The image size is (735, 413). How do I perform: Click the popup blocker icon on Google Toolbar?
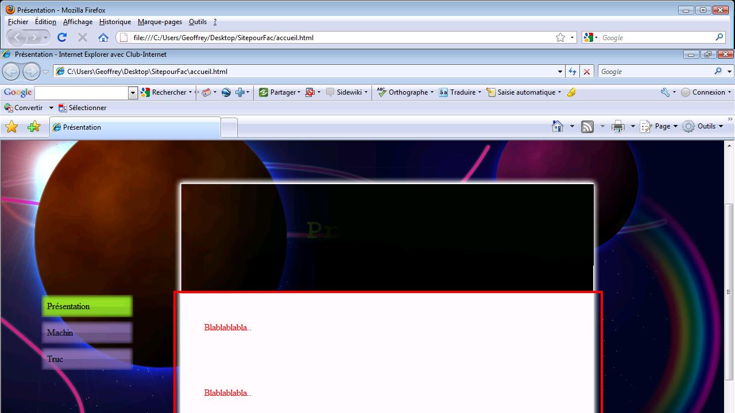click(310, 92)
